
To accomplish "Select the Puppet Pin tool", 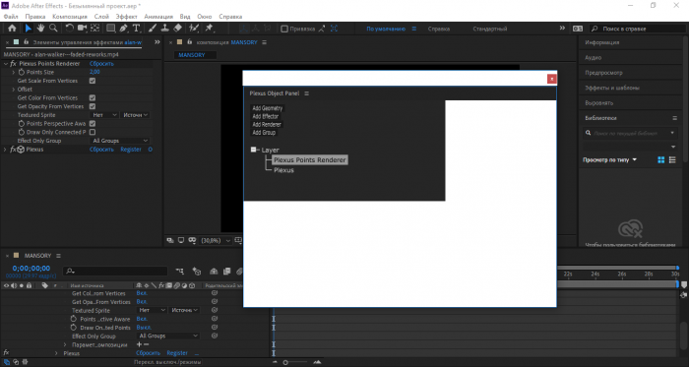I will (x=209, y=29).
